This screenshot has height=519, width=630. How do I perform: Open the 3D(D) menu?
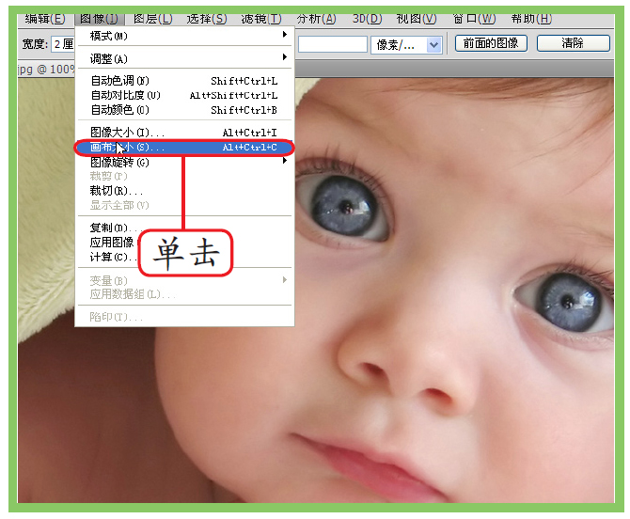coord(367,19)
